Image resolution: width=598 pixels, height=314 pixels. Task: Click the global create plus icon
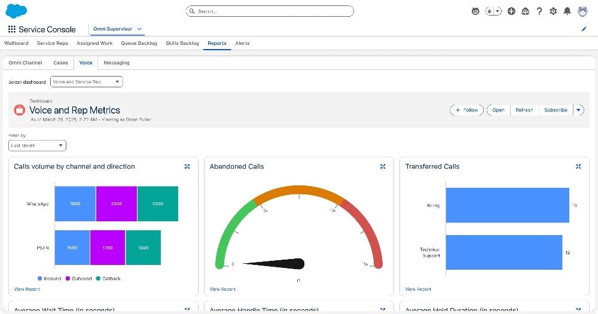tap(511, 11)
